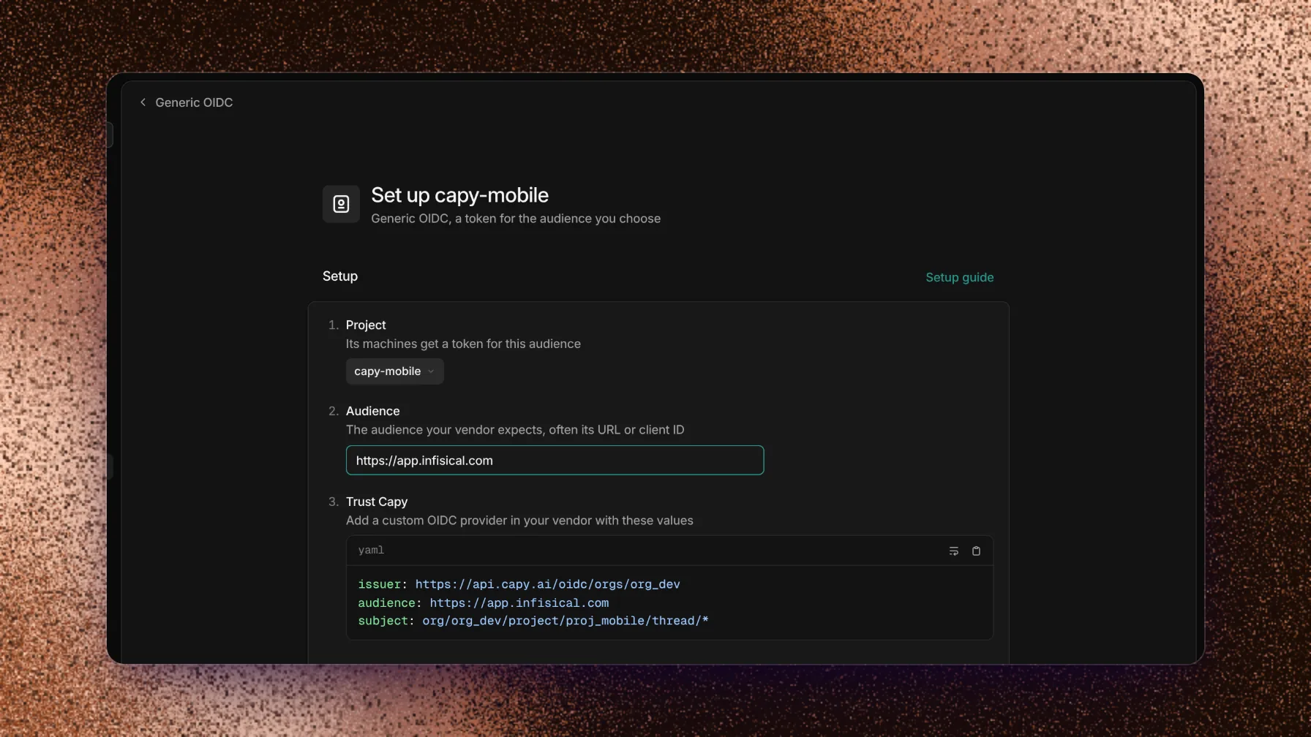This screenshot has width=1311, height=737.
Task: Click 'Its machines get a token for this audience'
Action: [x=463, y=344]
